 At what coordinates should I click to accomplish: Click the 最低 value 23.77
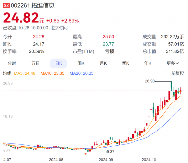(108, 44)
